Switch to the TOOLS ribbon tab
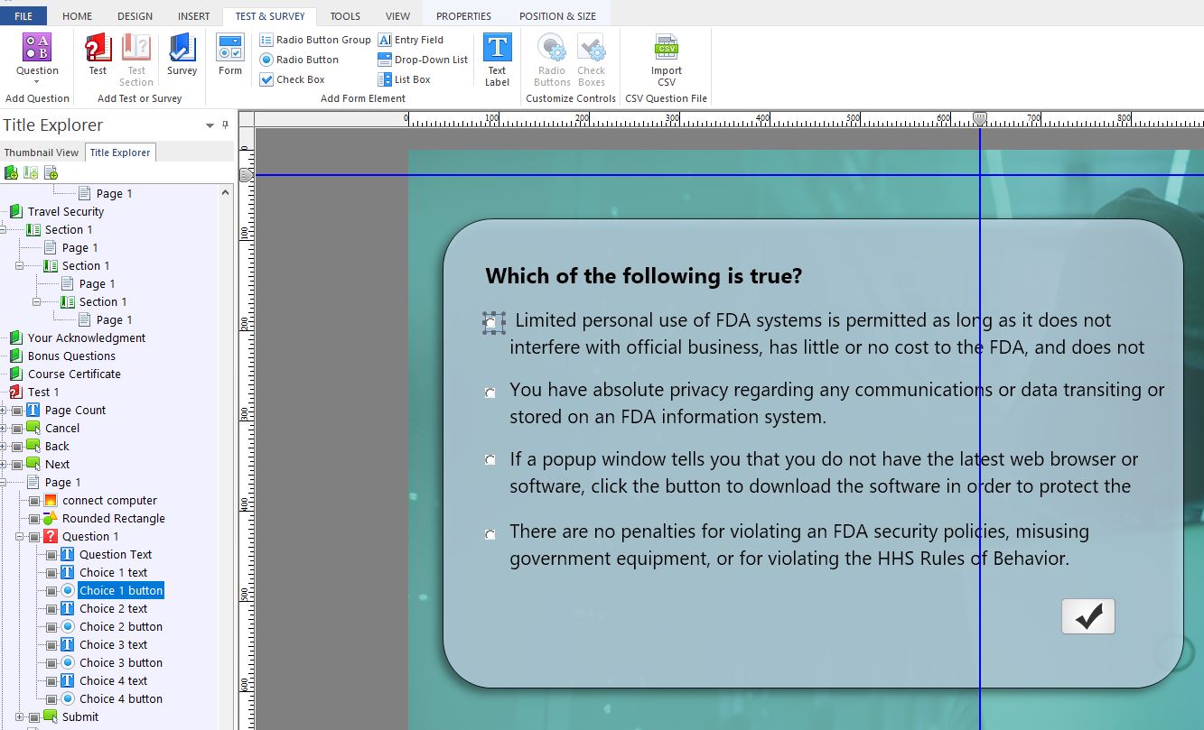 (x=345, y=16)
